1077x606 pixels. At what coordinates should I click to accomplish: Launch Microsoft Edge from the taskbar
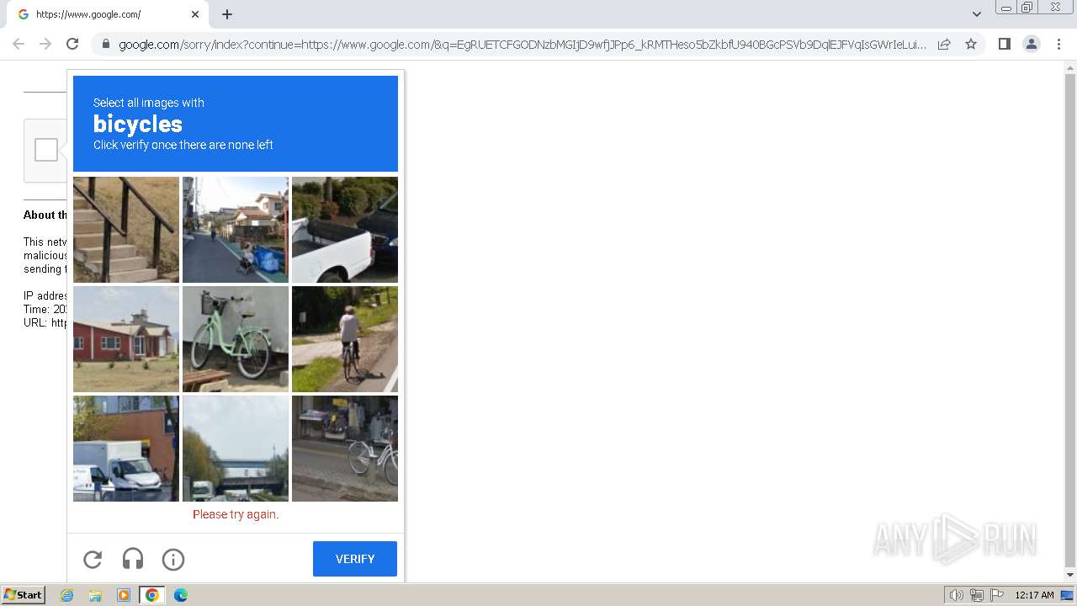[181, 595]
